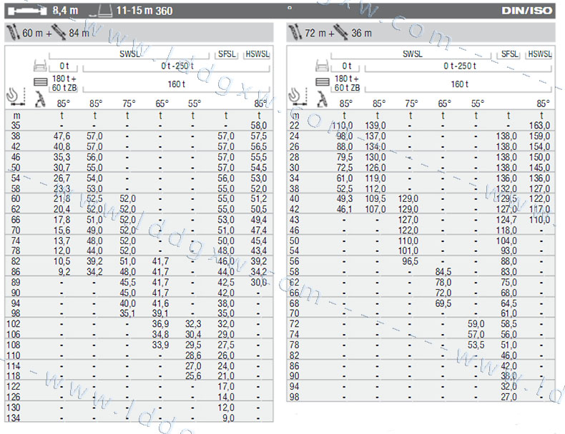The image size is (565, 434).
Task: Click value 26,7 in left table row 54
Action: pos(62,178)
